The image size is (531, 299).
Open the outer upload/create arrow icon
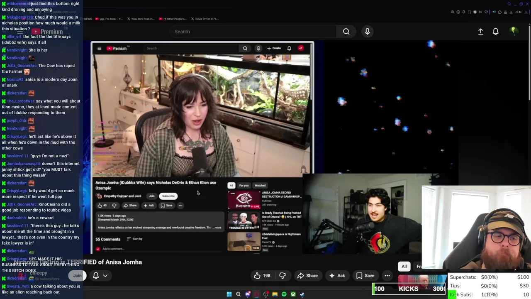pos(480,32)
